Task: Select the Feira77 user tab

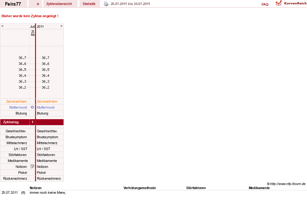Action: pyautogui.click(x=13, y=4)
